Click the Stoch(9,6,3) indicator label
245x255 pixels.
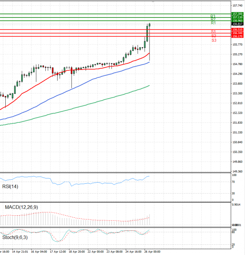(15, 237)
